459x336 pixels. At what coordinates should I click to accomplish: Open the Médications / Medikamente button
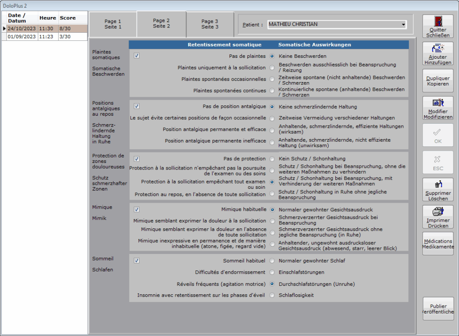pos(438,244)
